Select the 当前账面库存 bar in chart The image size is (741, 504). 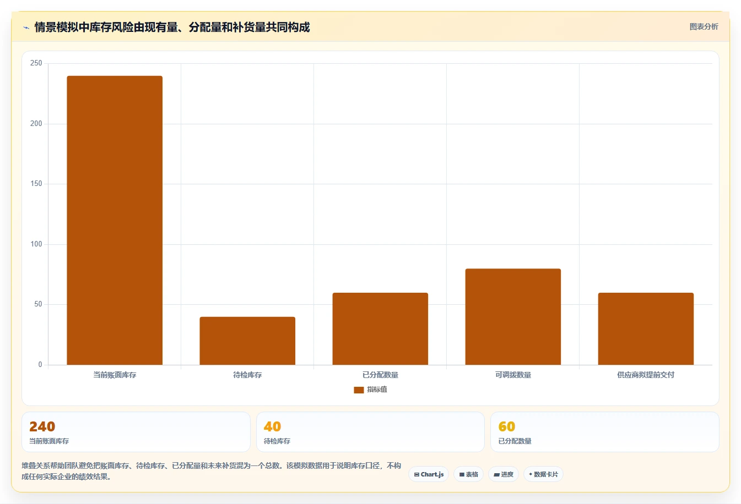pos(115,220)
